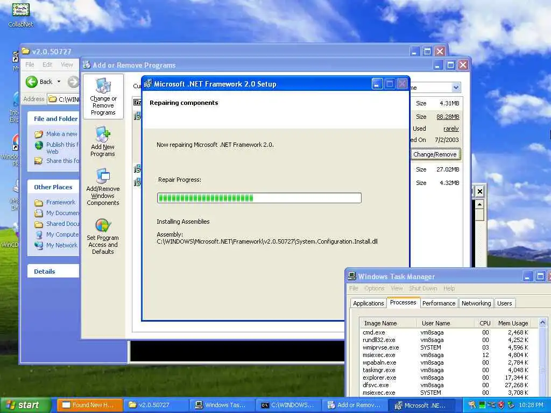
Task: Open Shut Down menu in Task Manager
Action: point(423,288)
